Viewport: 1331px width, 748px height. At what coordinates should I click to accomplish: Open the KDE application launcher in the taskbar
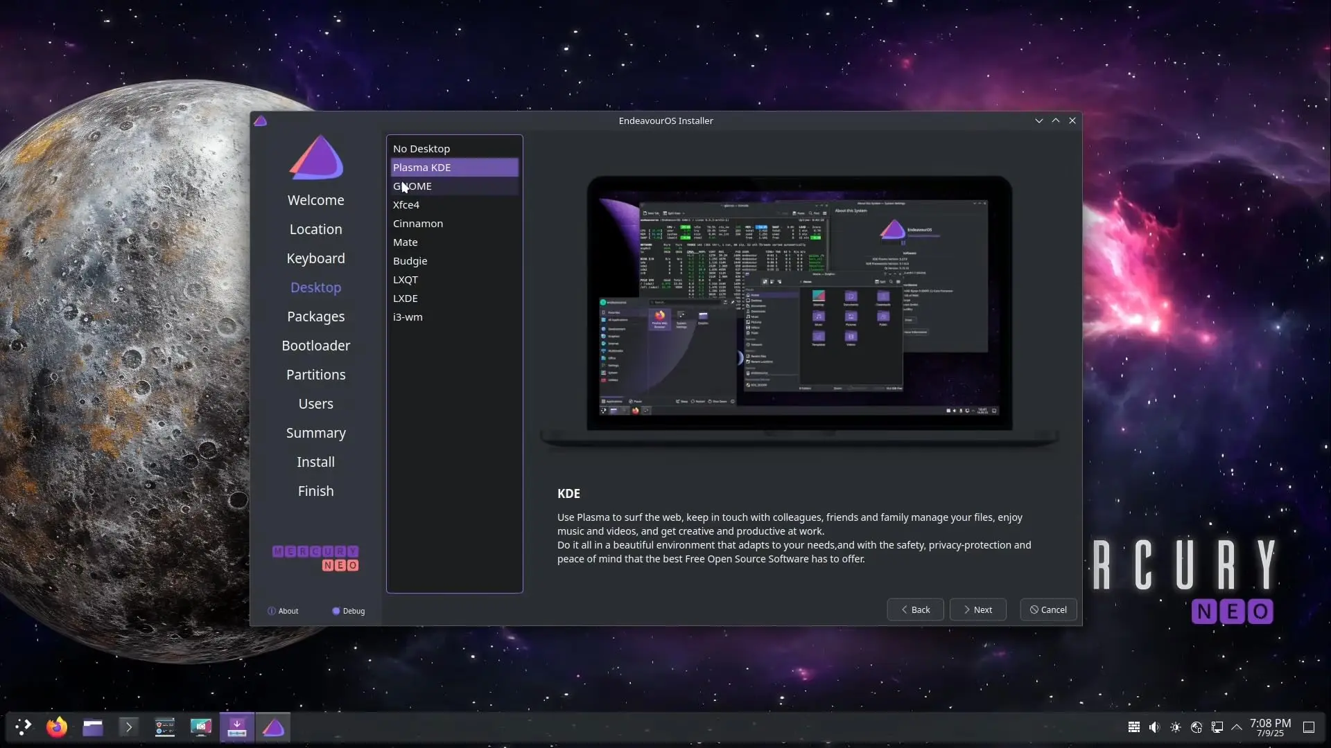[23, 727]
